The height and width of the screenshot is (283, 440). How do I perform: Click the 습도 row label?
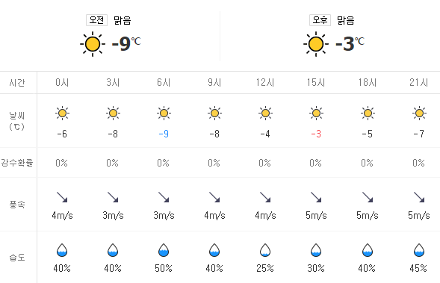pyautogui.click(x=17, y=257)
